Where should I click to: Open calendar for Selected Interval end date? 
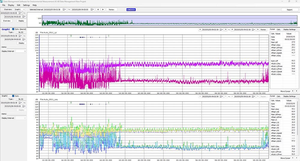coord(93,10)
